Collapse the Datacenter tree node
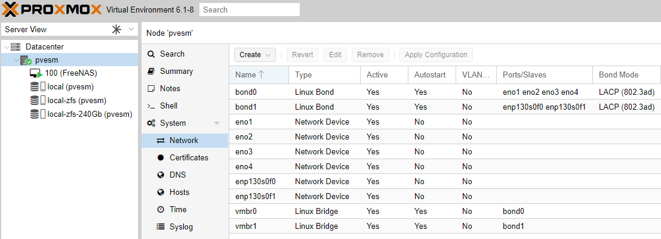Screen dimensions: 661x239 pos(7,46)
